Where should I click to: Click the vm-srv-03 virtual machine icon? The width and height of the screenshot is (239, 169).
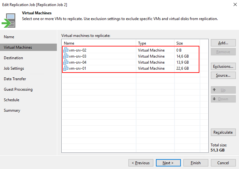click(66, 56)
